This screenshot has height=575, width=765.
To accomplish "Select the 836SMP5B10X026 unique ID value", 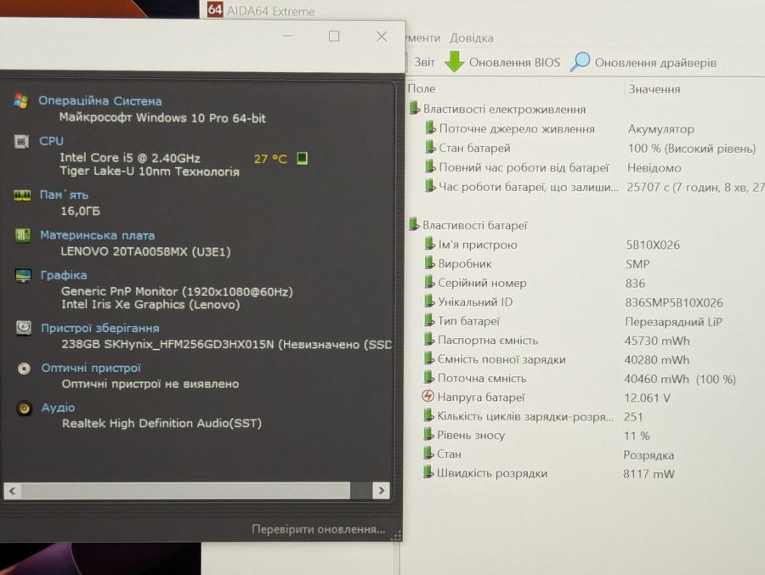I will click(674, 302).
